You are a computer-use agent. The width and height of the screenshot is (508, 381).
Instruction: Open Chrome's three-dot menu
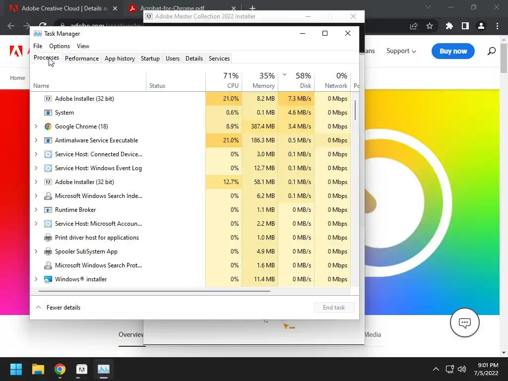pyautogui.click(x=497, y=26)
